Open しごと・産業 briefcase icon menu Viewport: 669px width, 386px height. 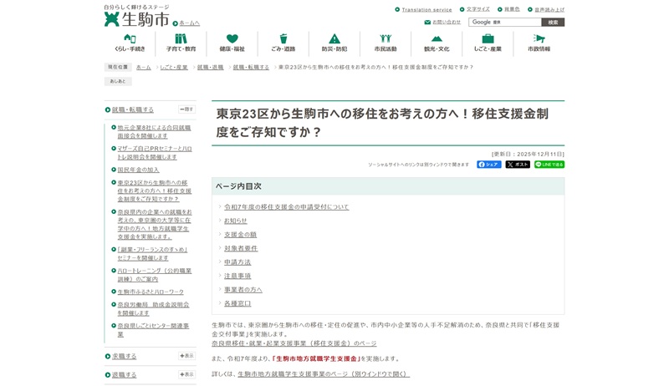click(488, 43)
